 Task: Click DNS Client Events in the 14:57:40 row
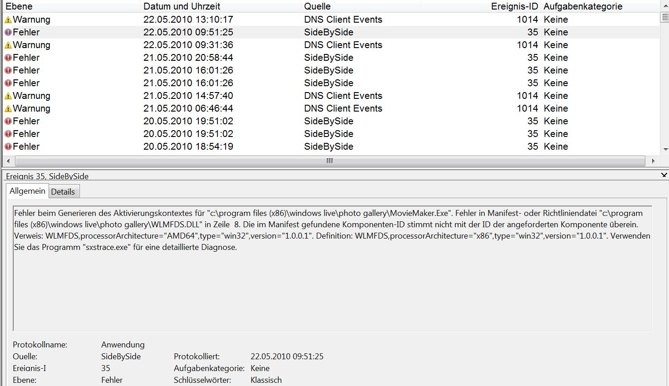(343, 96)
